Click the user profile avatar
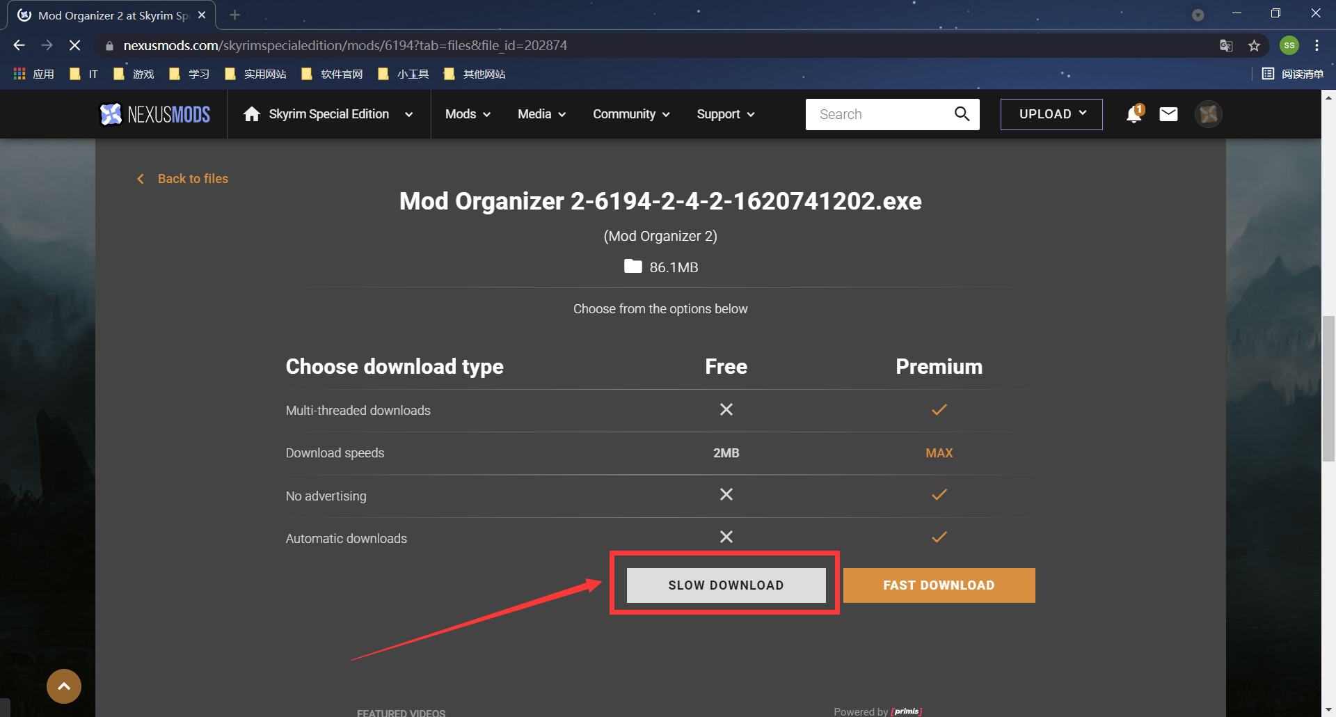This screenshot has width=1336, height=717. (1208, 114)
